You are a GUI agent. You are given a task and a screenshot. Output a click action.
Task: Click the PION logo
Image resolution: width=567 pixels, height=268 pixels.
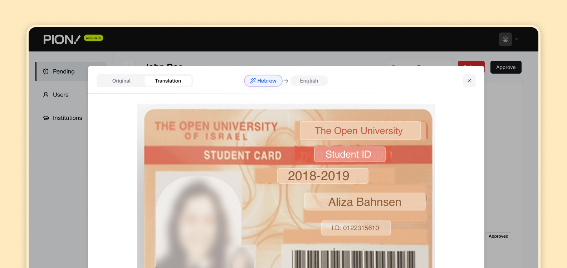coord(62,39)
